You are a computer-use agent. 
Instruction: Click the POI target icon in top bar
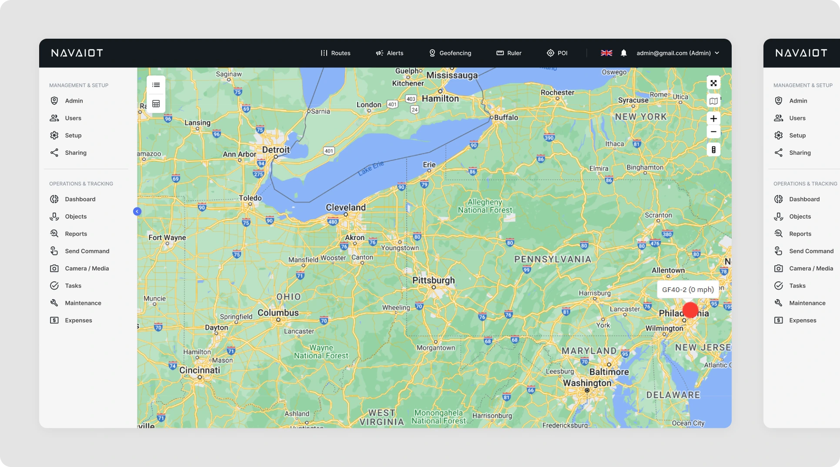[551, 53]
